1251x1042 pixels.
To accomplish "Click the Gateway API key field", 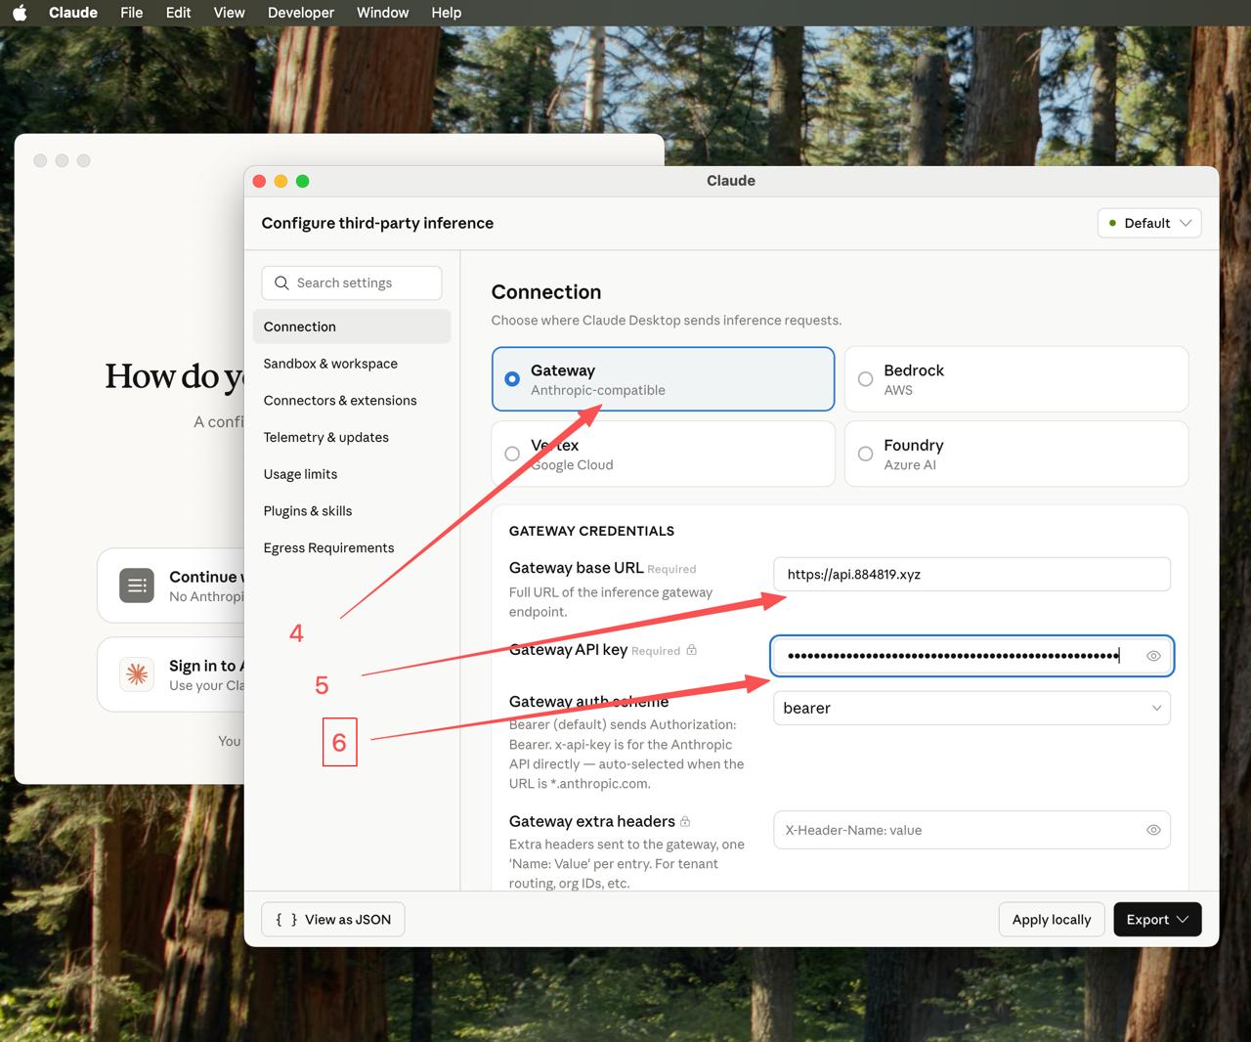I will [x=971, y=656].
